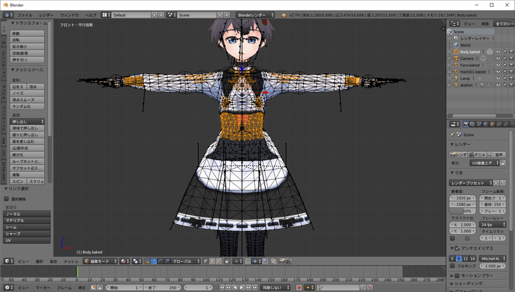This screenshot has width=515, height=292.
Task: Click the 頂点スムーズ button
Action: [x=28, y=100]
